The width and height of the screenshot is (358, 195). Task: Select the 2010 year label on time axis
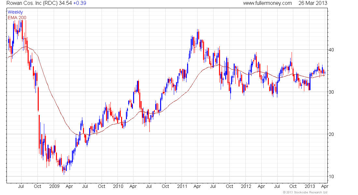click(118, 186)
